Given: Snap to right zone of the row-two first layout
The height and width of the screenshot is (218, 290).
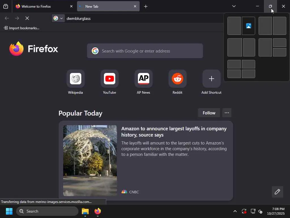Looking at the screenshot, I should pyautogui.click(x=249, y=47).
